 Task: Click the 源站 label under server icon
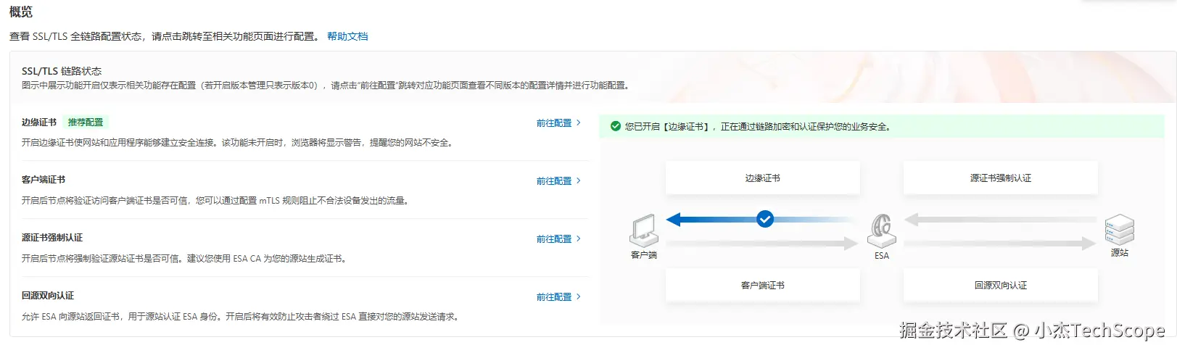pos(1120,253)
